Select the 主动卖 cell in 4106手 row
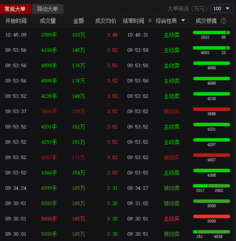 [x=172, y=50]
